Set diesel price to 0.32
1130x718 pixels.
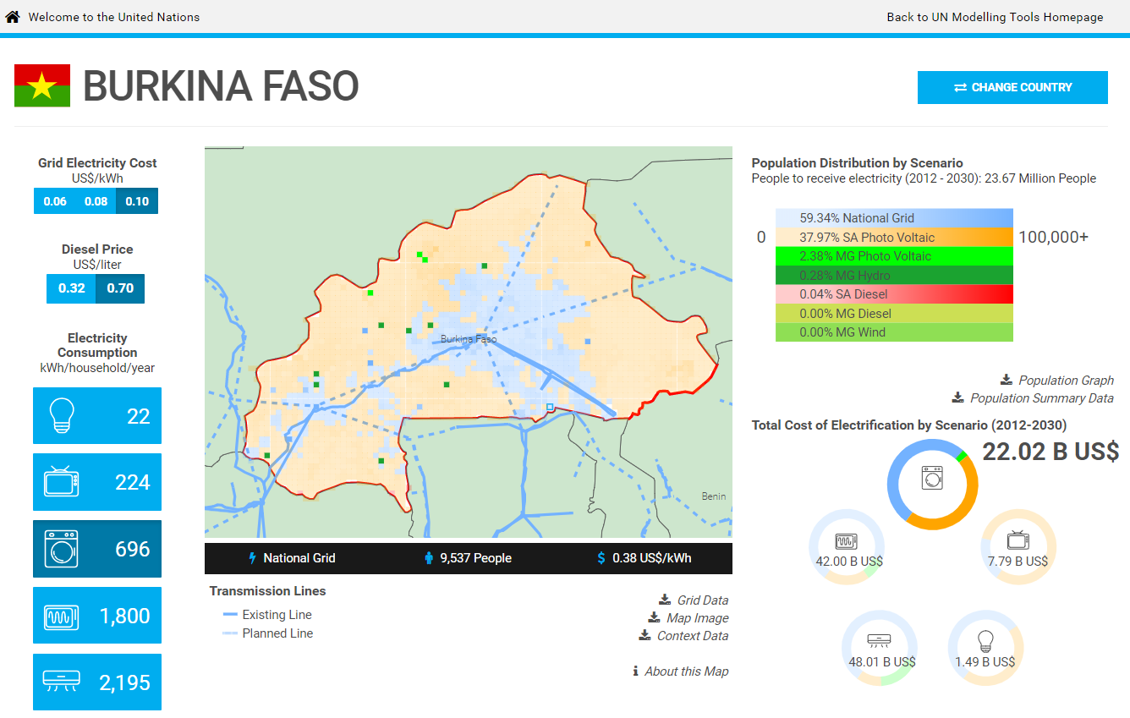(x=71, y=288)
